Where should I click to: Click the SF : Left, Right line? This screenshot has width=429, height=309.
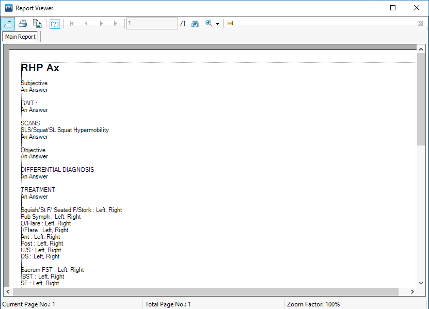click(40, 283)
